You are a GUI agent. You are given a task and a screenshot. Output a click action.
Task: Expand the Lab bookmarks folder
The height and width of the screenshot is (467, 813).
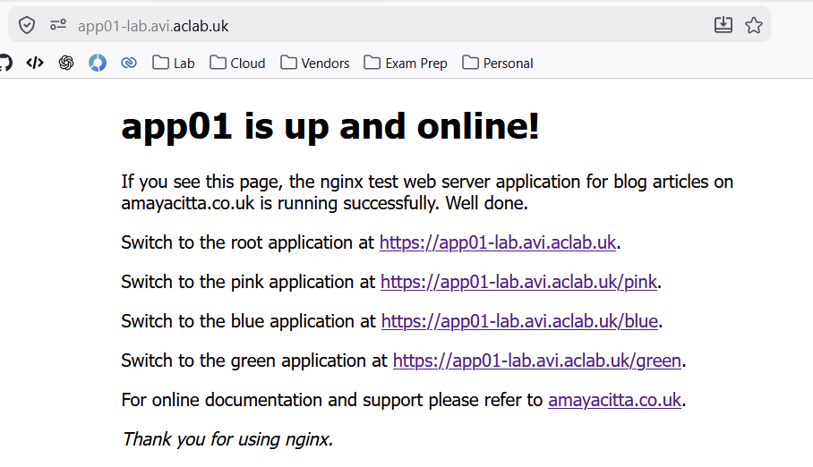[x=174, y=63]
